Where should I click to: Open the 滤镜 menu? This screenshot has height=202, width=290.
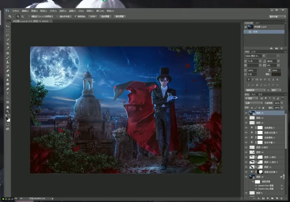71,11
